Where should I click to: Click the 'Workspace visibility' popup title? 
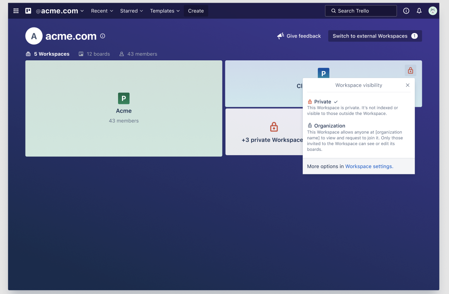tap(358, 85)
